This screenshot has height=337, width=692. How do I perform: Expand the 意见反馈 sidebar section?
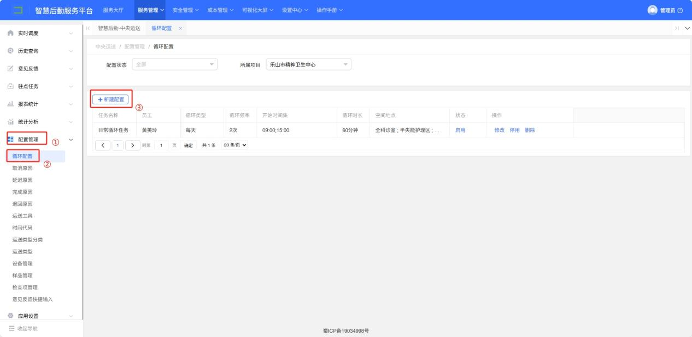(71, 68)
